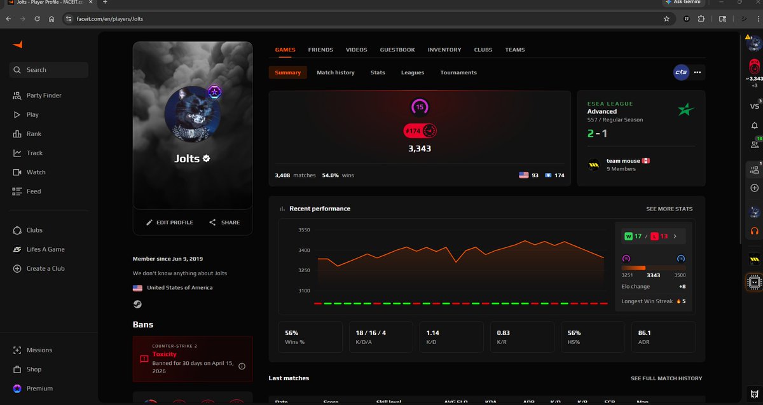Click the Share button
763x405 pixels.
pos(224,223)
